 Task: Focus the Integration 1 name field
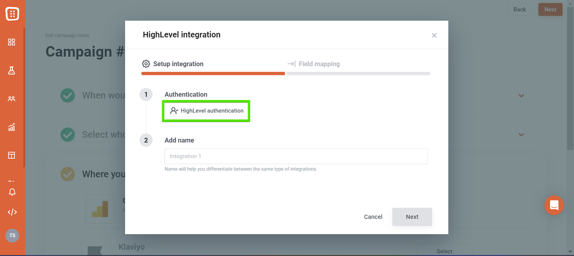[296, 156]
